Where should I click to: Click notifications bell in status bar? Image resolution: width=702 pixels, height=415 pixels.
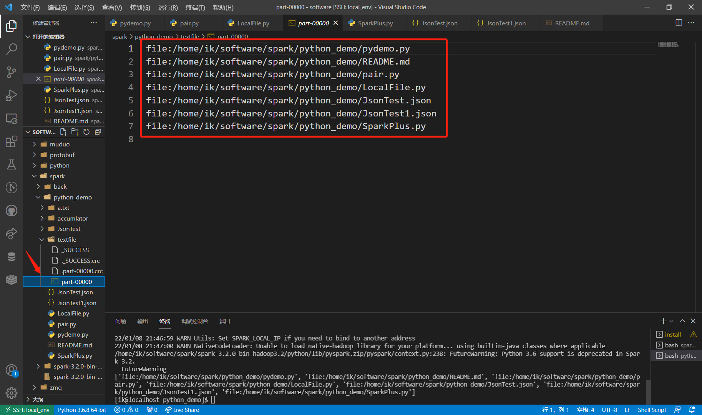tap(692, 410)
